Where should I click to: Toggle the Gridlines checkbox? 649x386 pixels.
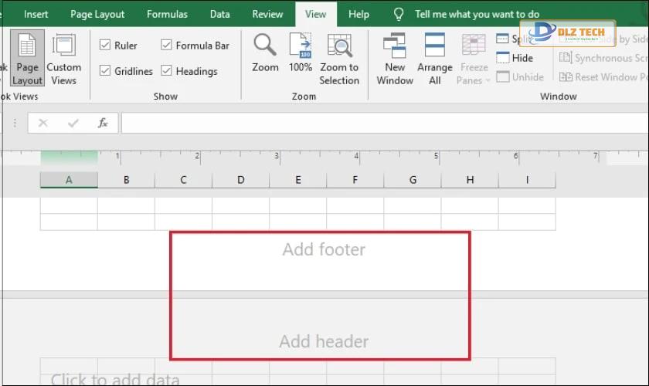click(x=105, y=70)
